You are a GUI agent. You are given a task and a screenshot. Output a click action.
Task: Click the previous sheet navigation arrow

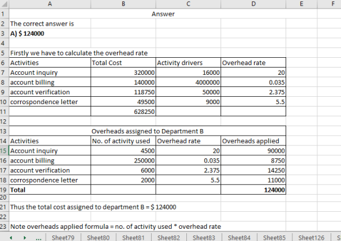point(11,238)
